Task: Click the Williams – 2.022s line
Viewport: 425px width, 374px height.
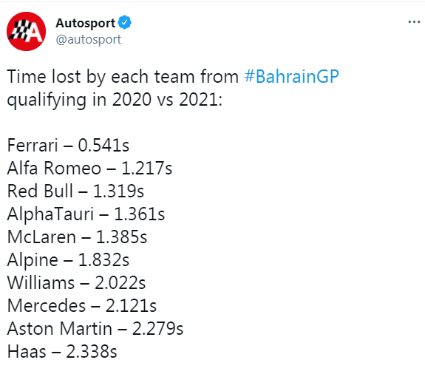Action: [76, 282]
